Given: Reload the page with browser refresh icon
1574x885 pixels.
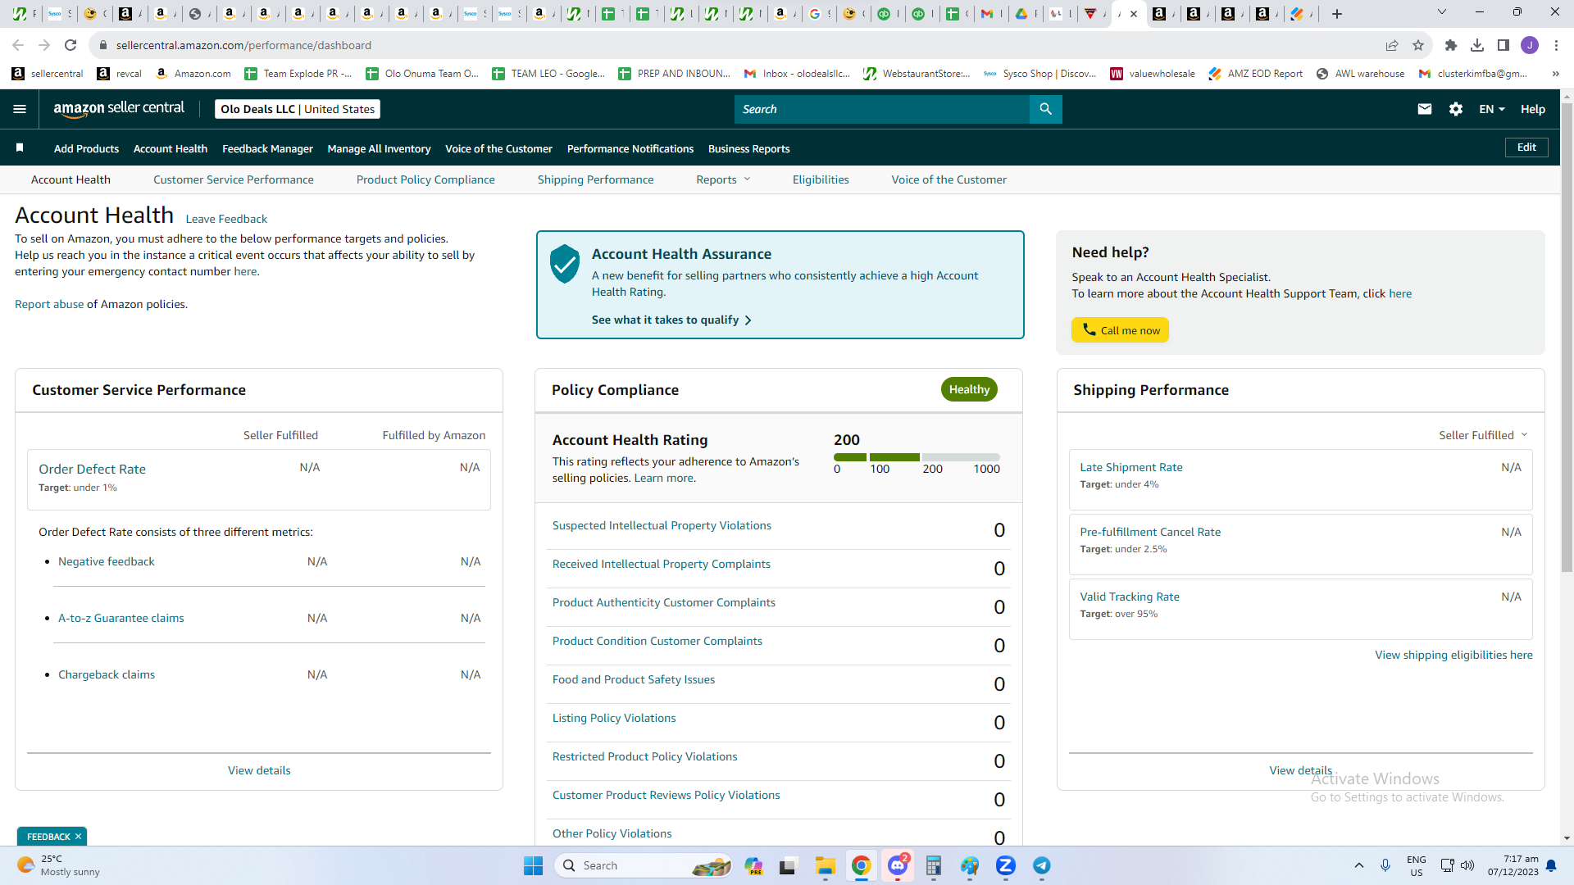Looking at the screenshot, I should 71,45.
